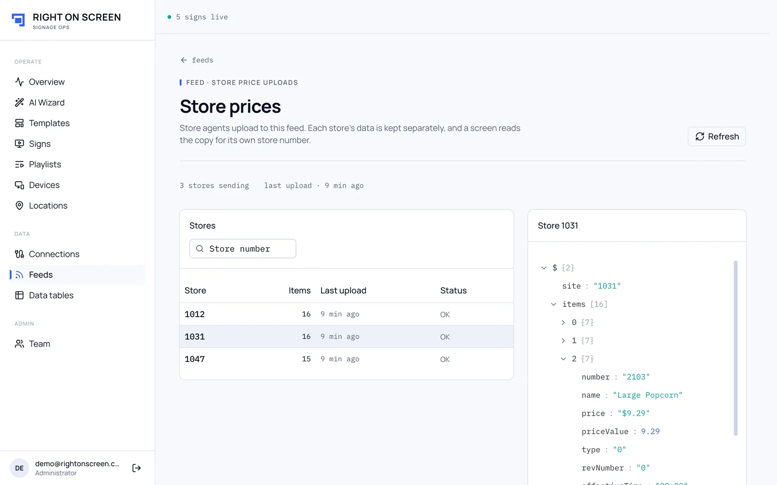Click the Templates layout icon
The image size is (777, 485).
(19, 123)
